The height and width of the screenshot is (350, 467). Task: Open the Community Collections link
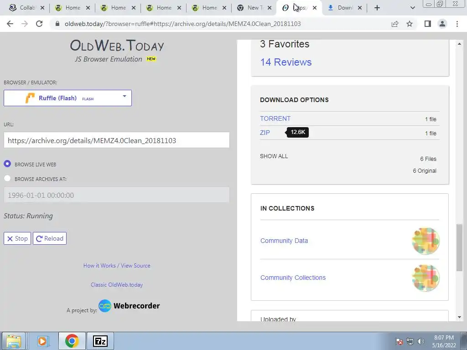[293, 278]
